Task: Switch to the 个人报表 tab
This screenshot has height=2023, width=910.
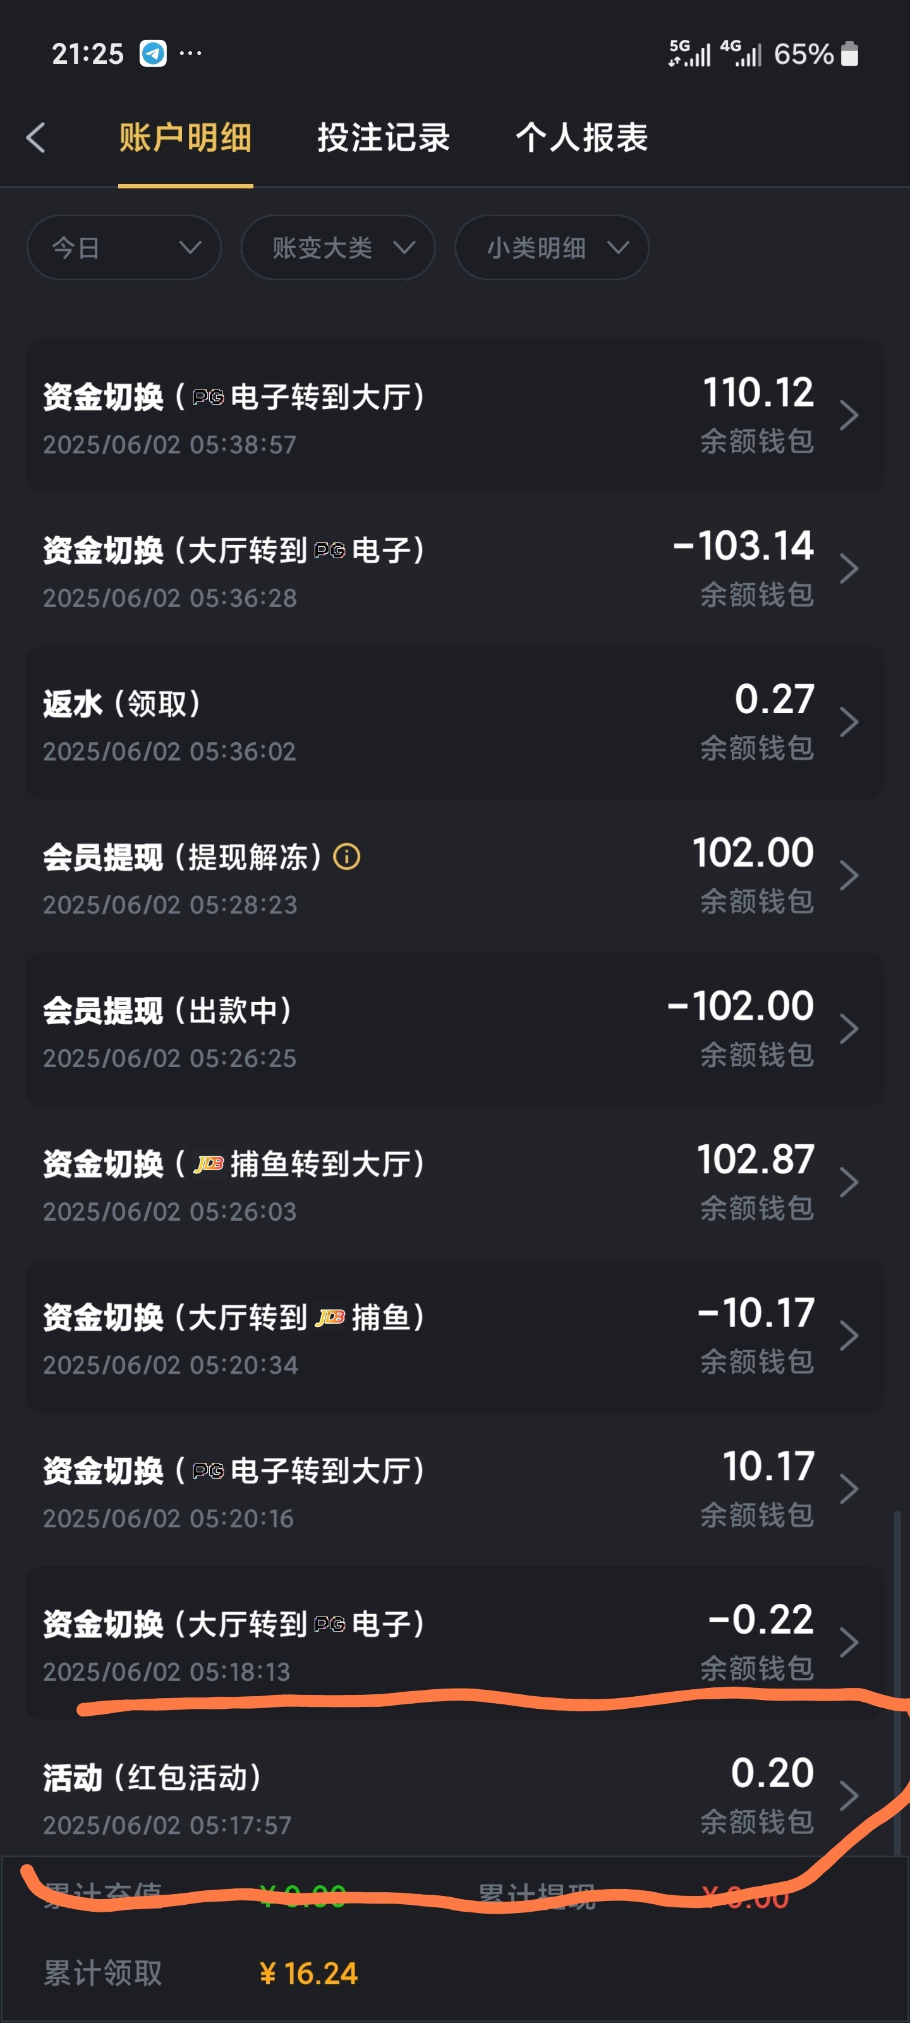Action: tap(582, 137)
